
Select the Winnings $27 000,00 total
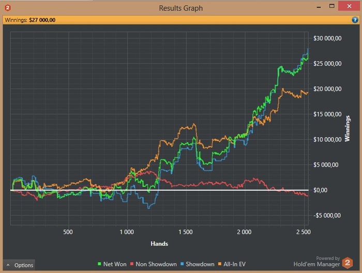(x=30, y=20)
